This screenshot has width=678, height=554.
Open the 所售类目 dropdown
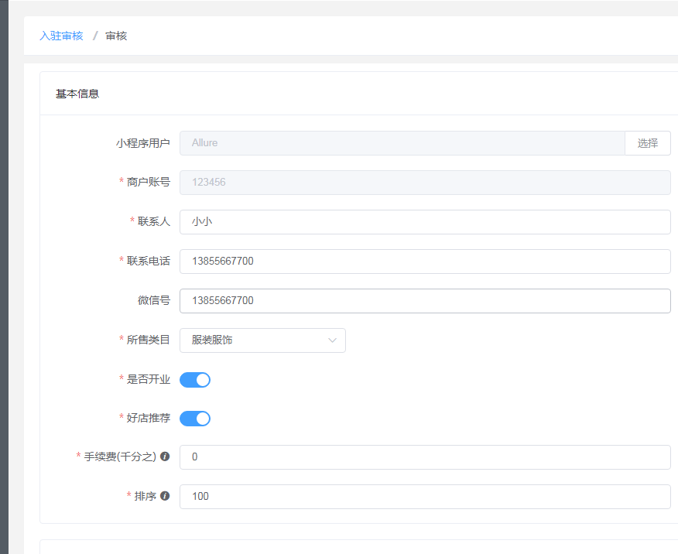tap(262, 340)
